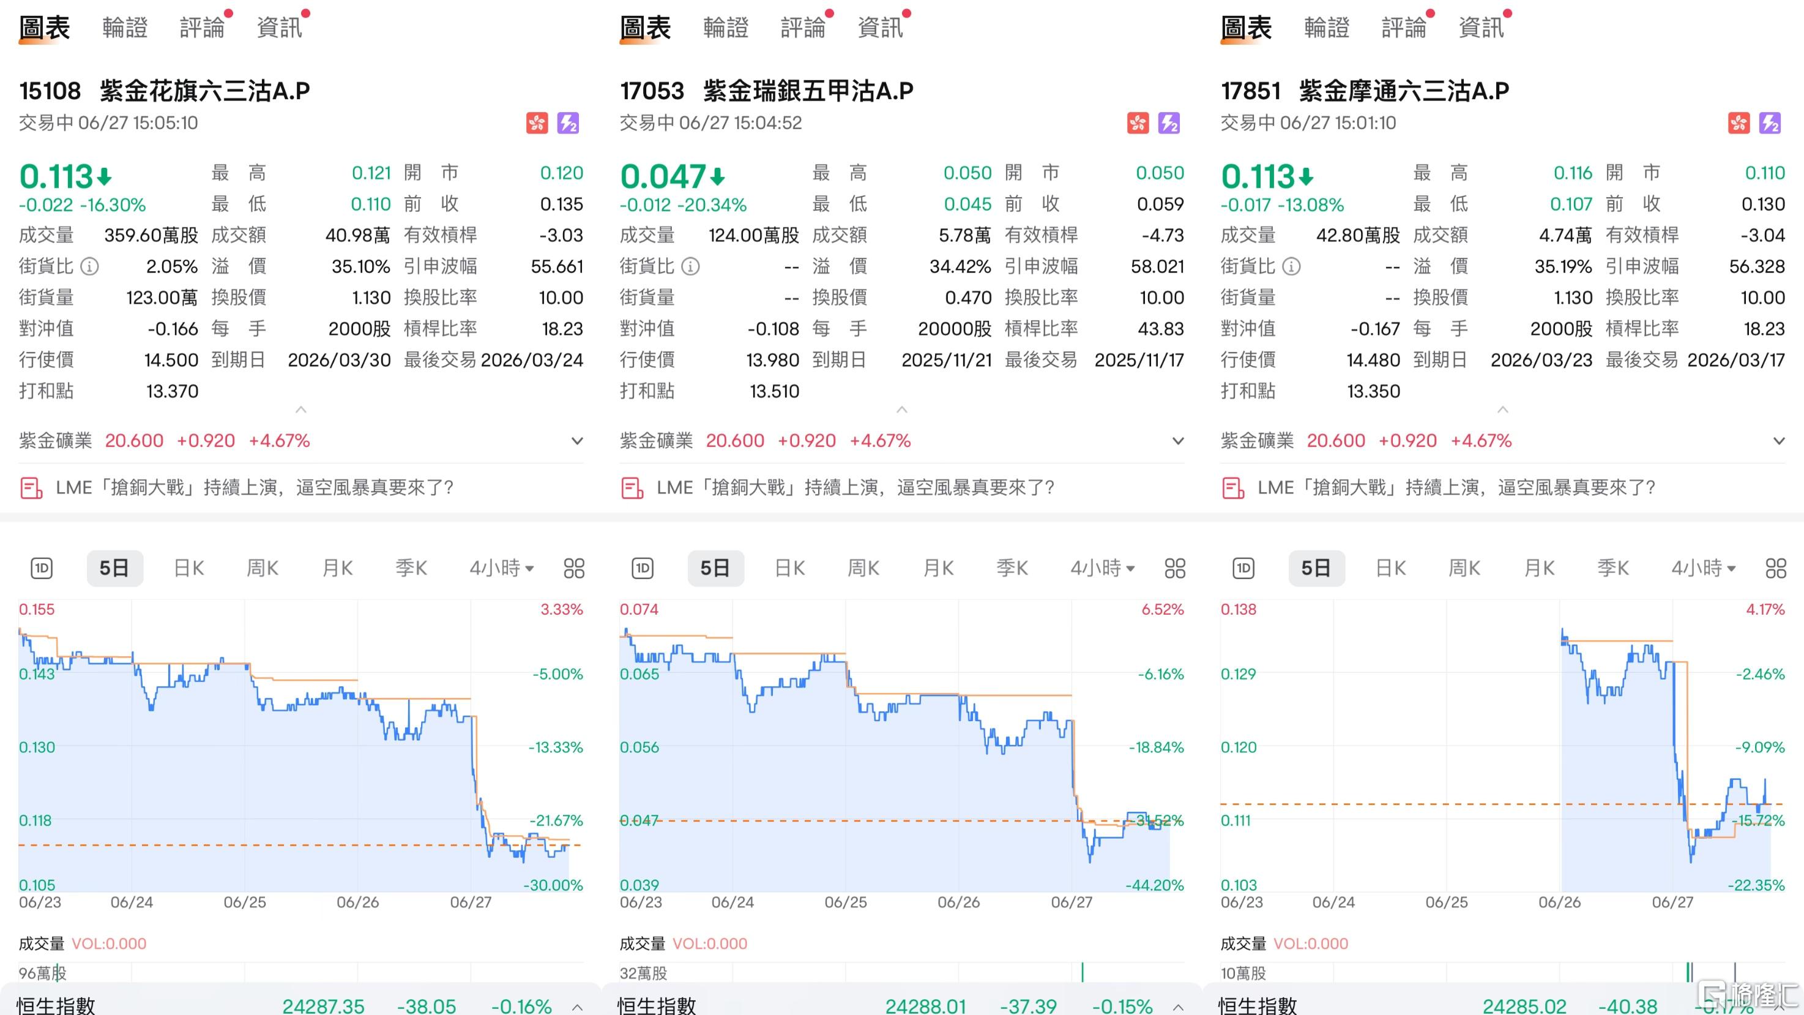Image resolution: width=1804 pixels, height=1015 pixels.
Task: Select 5日 period in 15108 chart
Action: [x=115, y=568]
